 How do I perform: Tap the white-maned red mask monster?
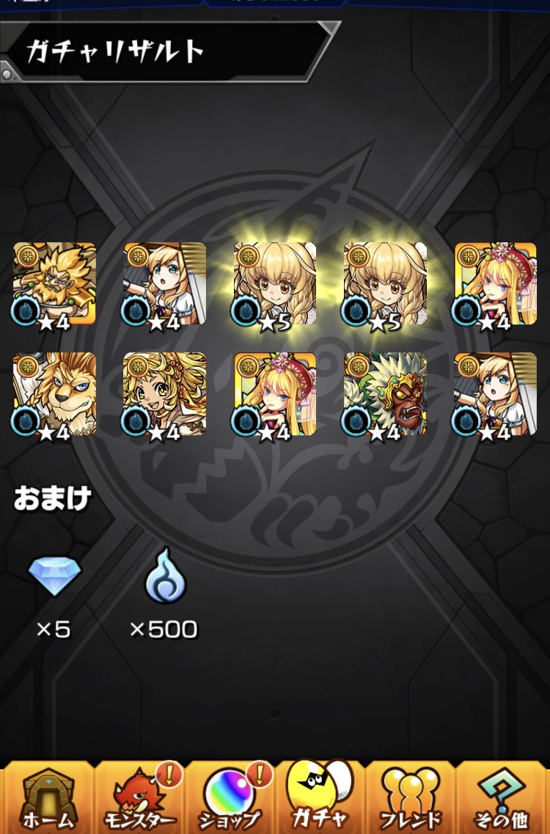pos(385,394)
